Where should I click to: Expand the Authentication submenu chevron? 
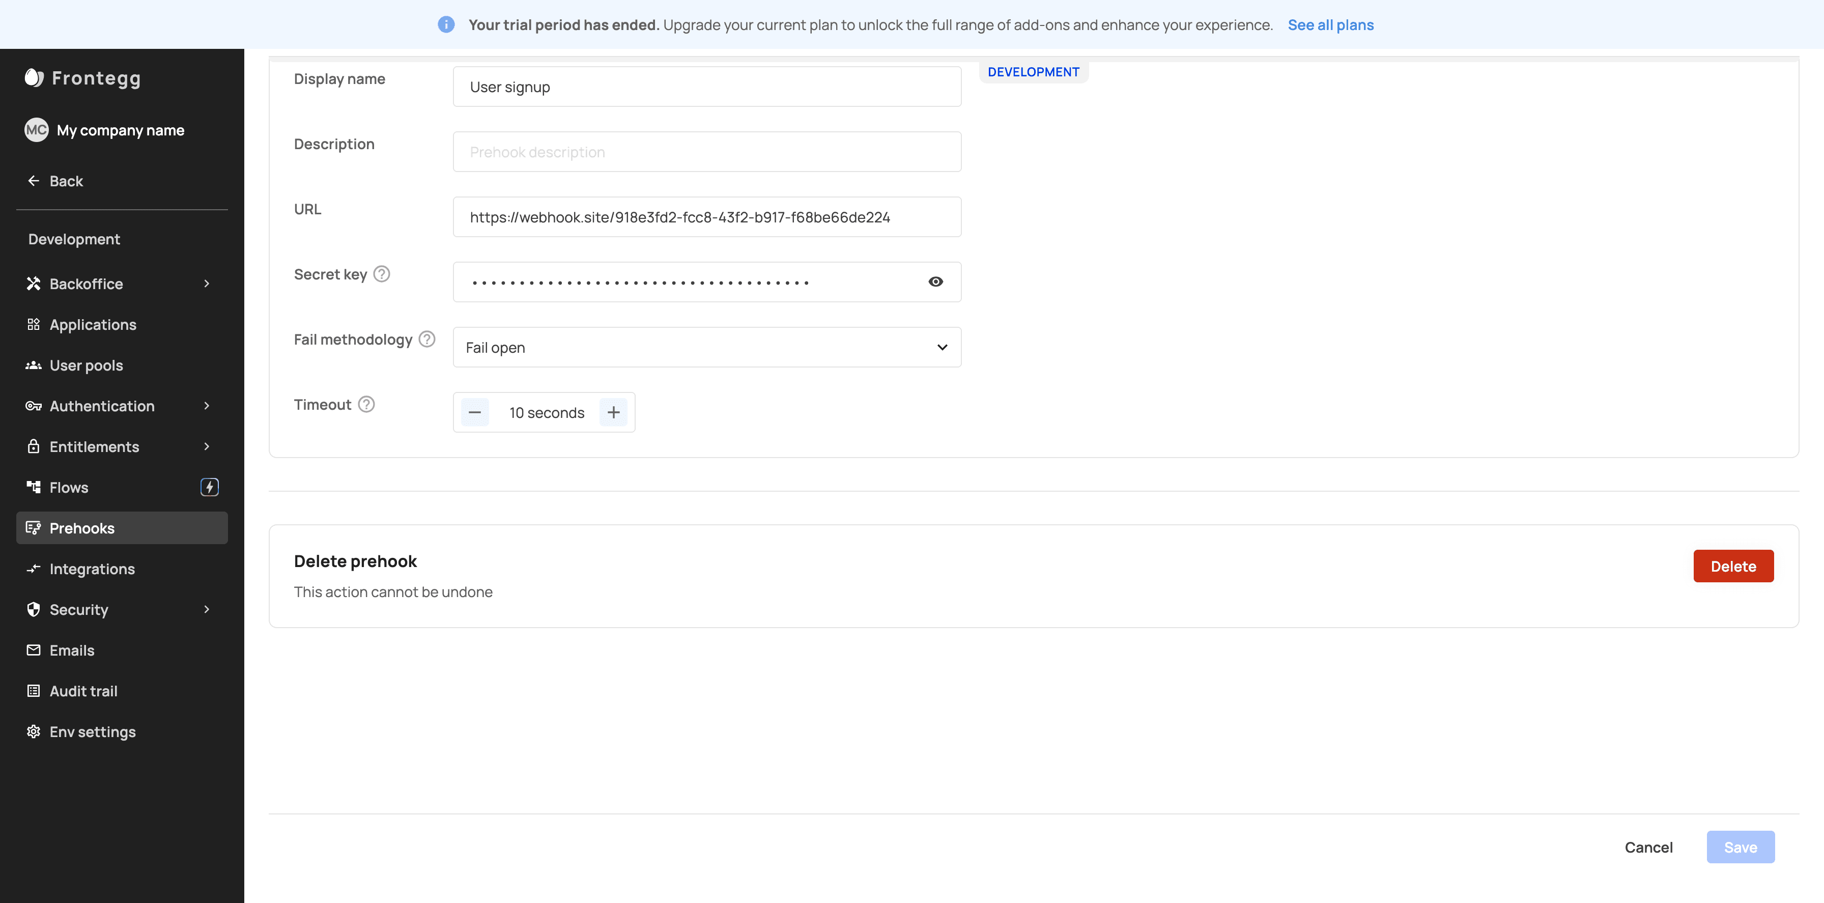click(x=207, y=406)
